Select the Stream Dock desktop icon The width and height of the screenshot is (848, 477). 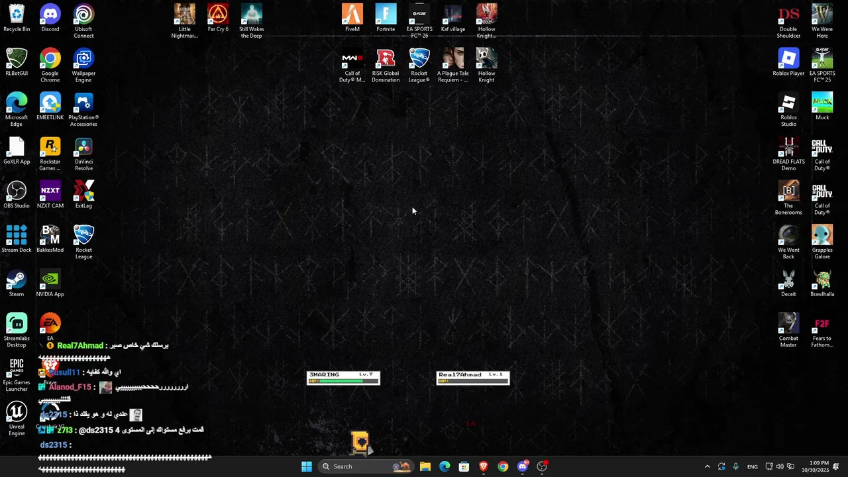tap(17, 239)
